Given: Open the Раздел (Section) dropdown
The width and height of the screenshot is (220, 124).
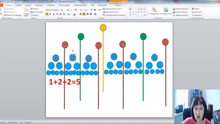Looking at the screenshot, I should click(x=35, y=15).
